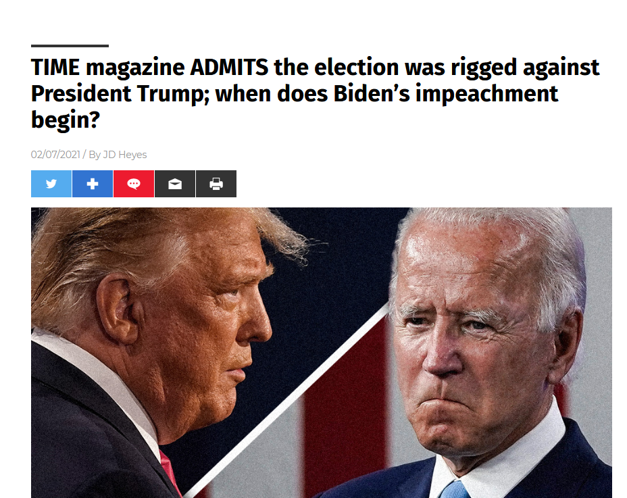The width and height of the screenshot is (627, 498).
Task: Click the red tie in the photo
Action: pyautogui.click(x=171, y=474)
